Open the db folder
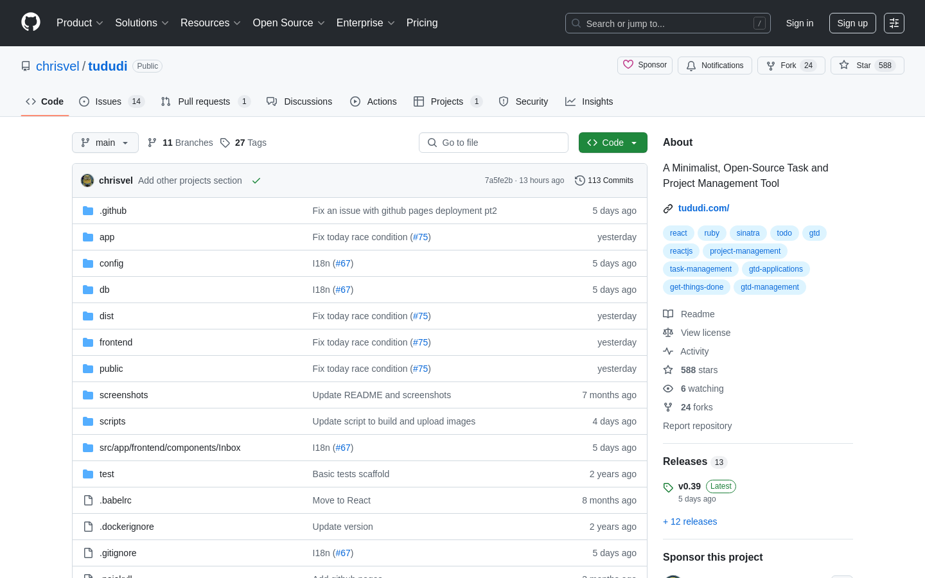This screenshot has height=578, width=925. pyautogui.click(x=104, y=290)
